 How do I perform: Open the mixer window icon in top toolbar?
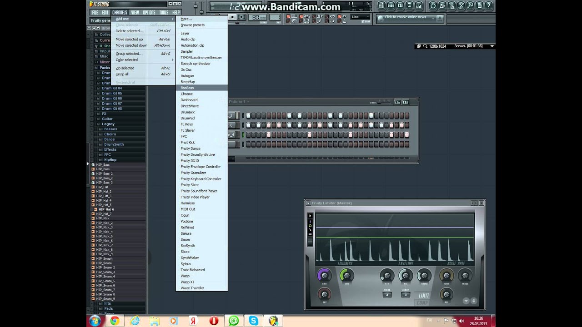coord(418,6)
